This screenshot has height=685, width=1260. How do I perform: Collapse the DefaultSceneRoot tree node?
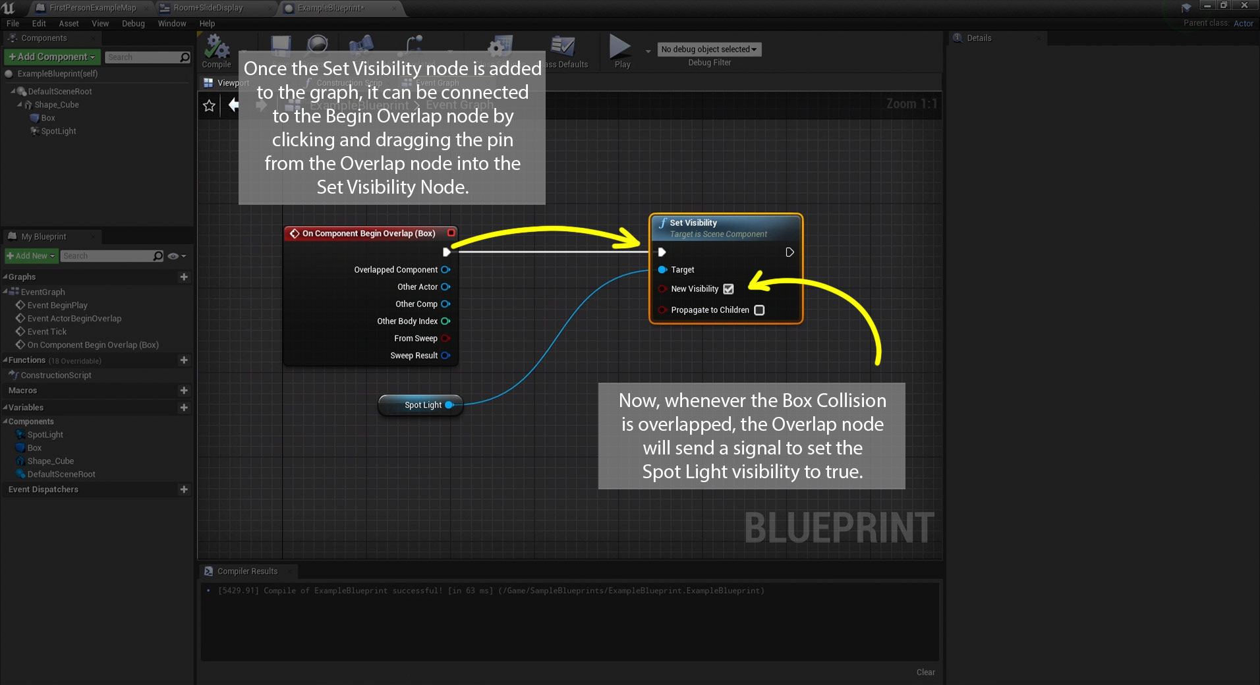(13, 91)
